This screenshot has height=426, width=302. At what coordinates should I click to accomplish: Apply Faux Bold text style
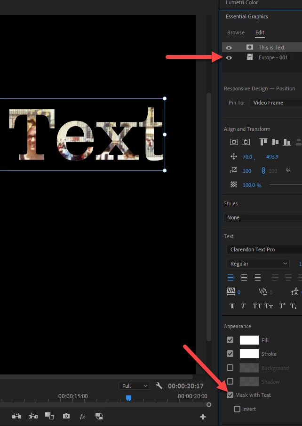232,306
